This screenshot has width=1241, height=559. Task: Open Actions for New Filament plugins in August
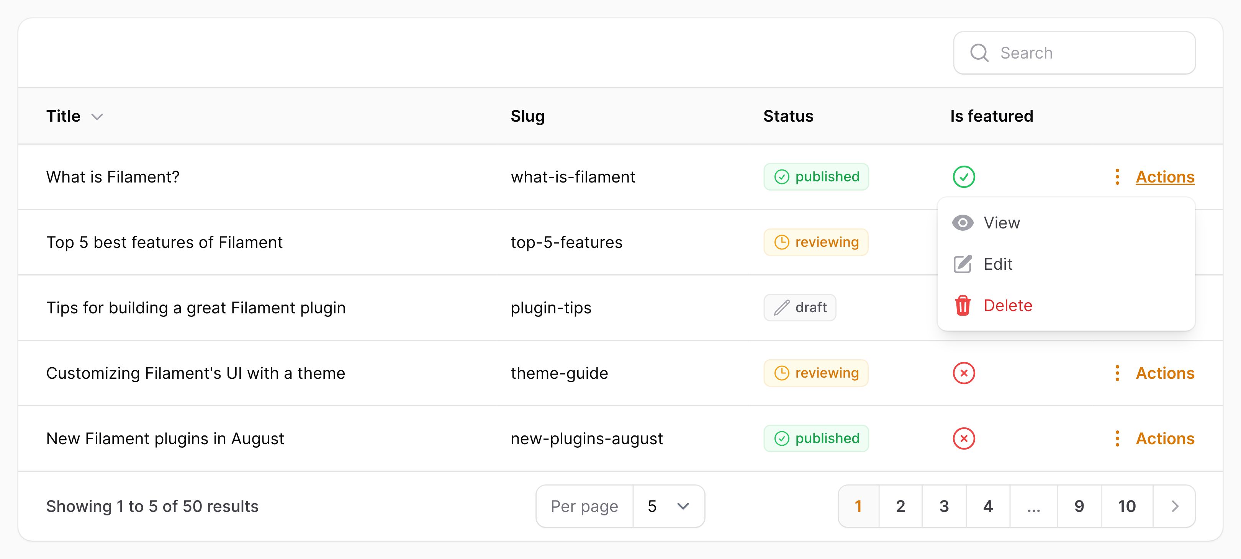1165,438
